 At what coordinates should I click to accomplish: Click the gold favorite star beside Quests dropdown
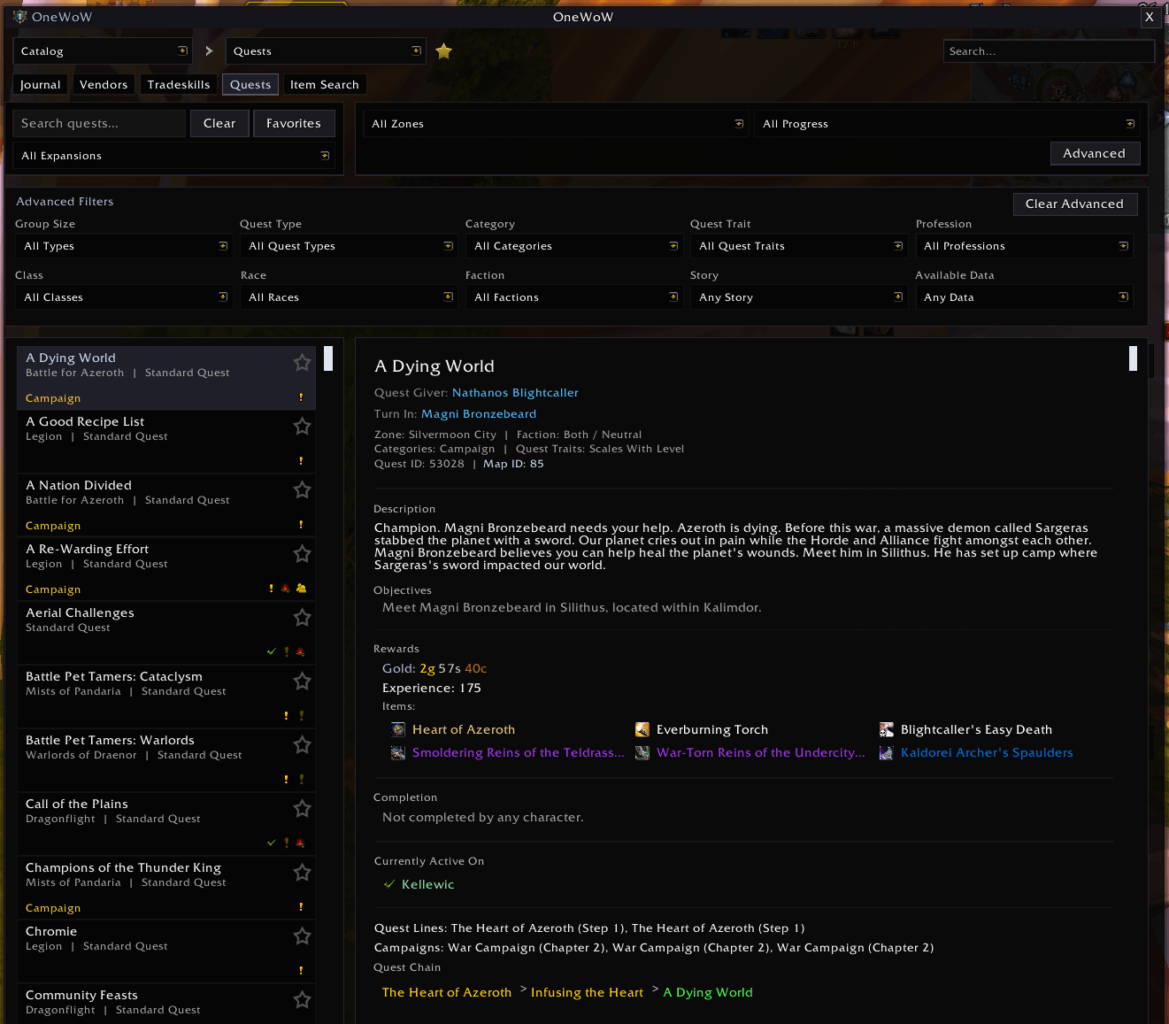click(443, 51)
